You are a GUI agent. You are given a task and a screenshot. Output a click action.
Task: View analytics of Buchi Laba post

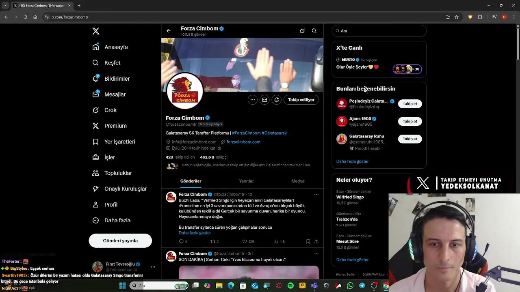pyautogui.click(x=279, y=242)
